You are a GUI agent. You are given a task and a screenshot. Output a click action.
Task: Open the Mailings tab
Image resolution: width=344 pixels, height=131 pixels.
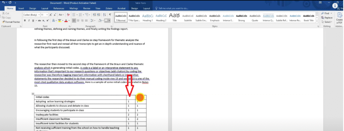coord(74,8)
